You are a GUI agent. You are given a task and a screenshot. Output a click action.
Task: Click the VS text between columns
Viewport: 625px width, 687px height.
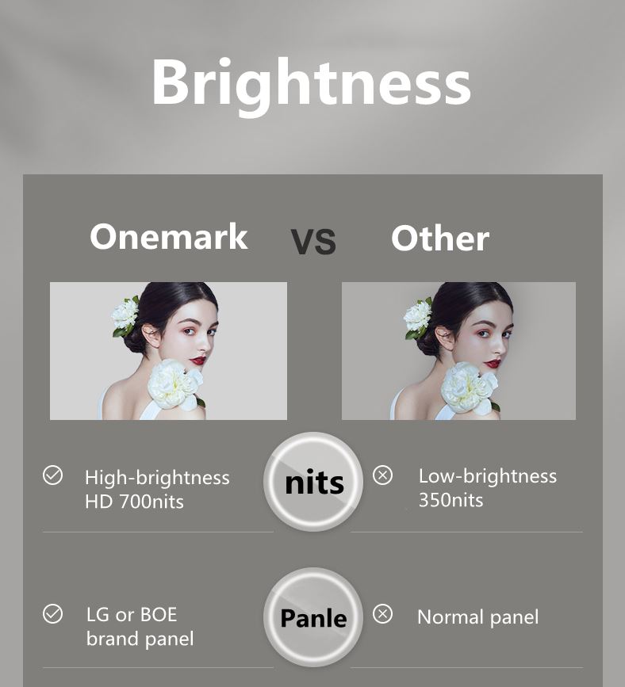point(313,241)
